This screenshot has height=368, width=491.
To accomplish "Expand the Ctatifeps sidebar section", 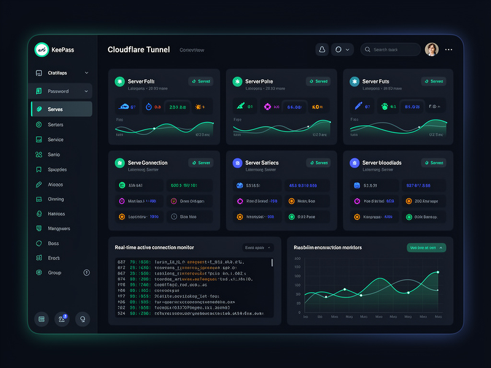I will pos(62,73).
